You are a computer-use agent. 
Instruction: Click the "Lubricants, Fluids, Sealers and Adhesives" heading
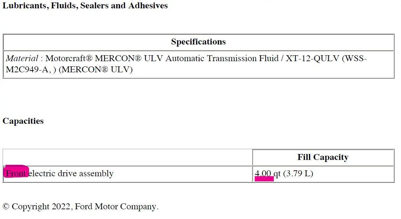coord(85,6)
